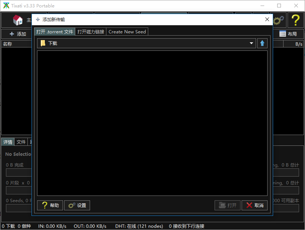This screenshot has width=305, height=230.
Task: Click the 添加 button in main window
Action: (x=17, y=34)
